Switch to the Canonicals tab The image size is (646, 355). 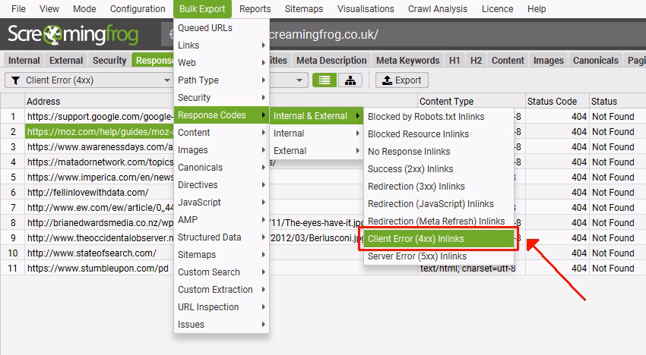(595, 61)
